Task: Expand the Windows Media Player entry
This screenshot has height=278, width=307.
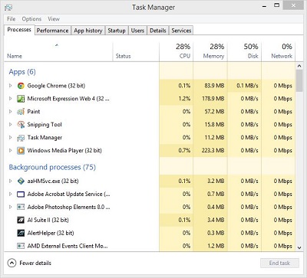Action: pyautogui.click(x=11, y=150)
